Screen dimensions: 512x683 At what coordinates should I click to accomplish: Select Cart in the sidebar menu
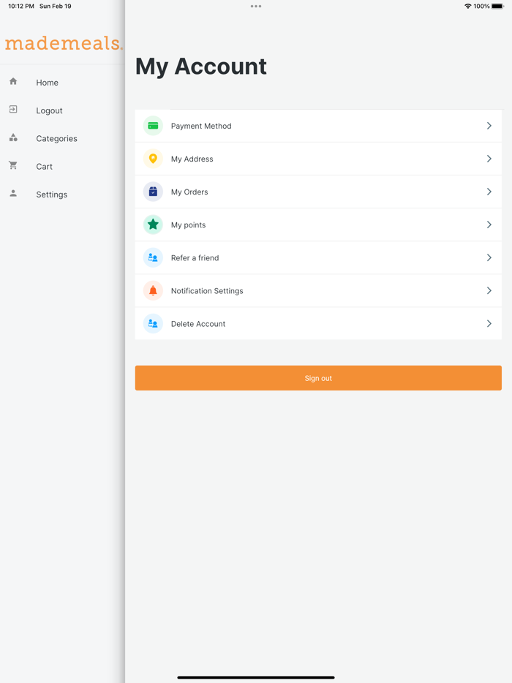coord(44,167)
